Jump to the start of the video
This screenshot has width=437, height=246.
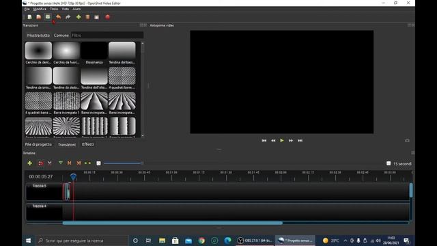point(264,141)
